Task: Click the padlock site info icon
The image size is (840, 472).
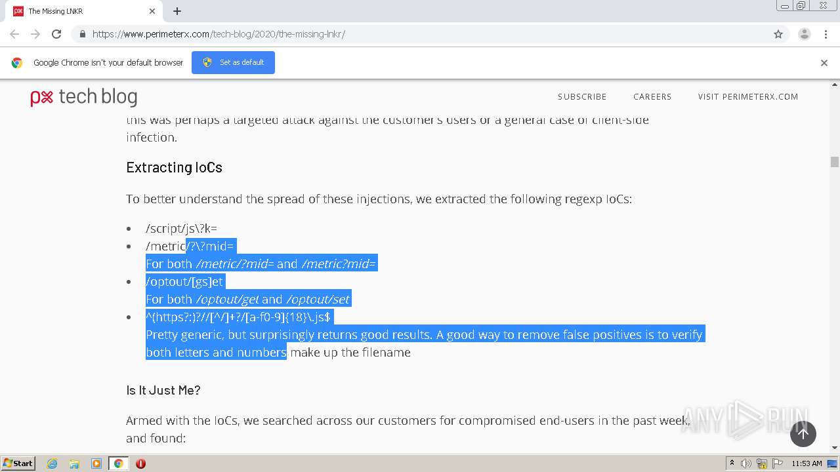Action: (x=82, y=34)
